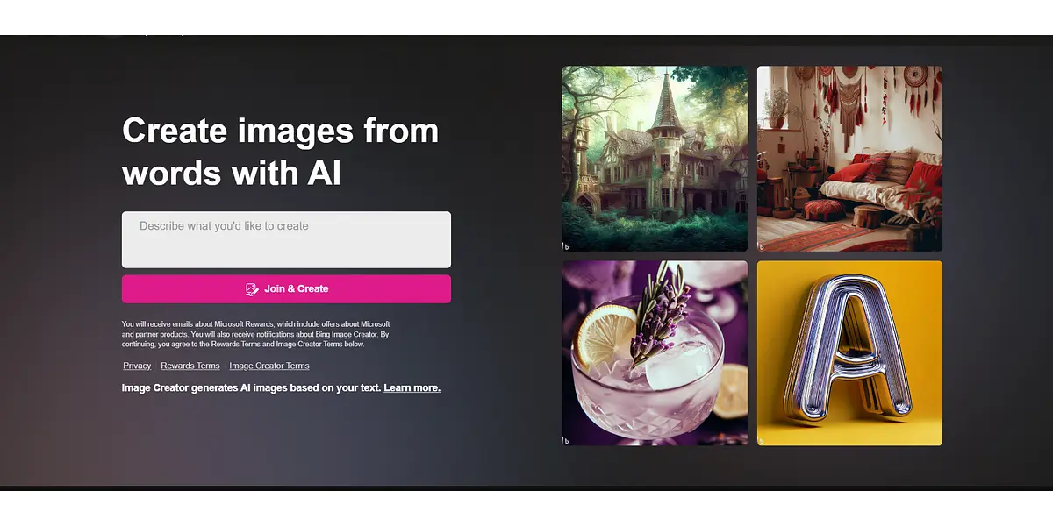This screenshot has height=526, width=1053.
Task: Click the 'Create images from words with AI' heading
Action: (x=280, y=153)
